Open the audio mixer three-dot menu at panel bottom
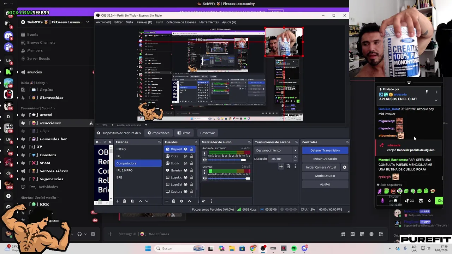Image resolution: width=452 pixels, height=254 pixels. (212, 201)
